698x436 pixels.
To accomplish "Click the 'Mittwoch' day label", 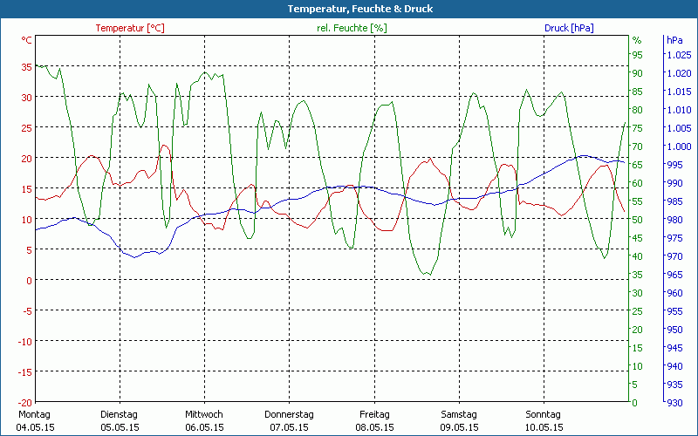I will click(204, 414).
